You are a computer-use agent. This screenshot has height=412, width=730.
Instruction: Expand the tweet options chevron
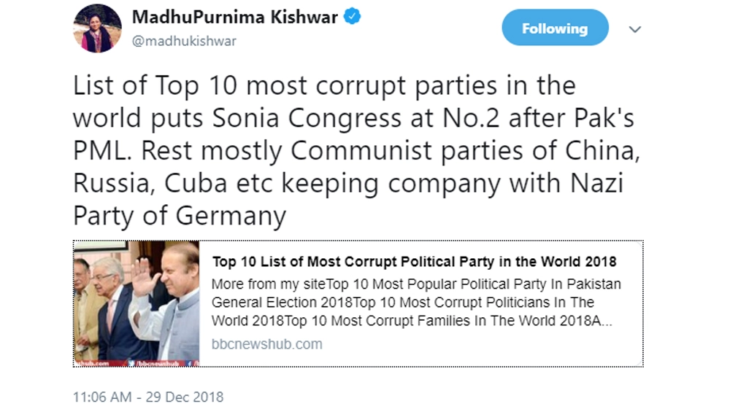[635, 29]
